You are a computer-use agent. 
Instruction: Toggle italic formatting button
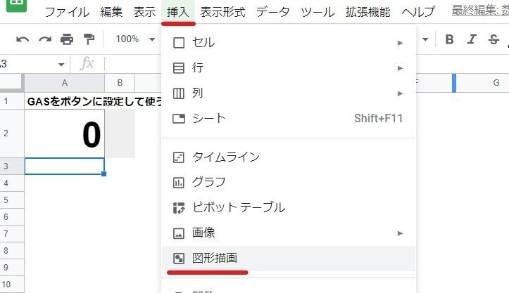click(472, 39)
